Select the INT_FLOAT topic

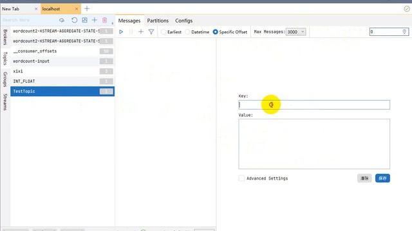(x=62, y=81)
